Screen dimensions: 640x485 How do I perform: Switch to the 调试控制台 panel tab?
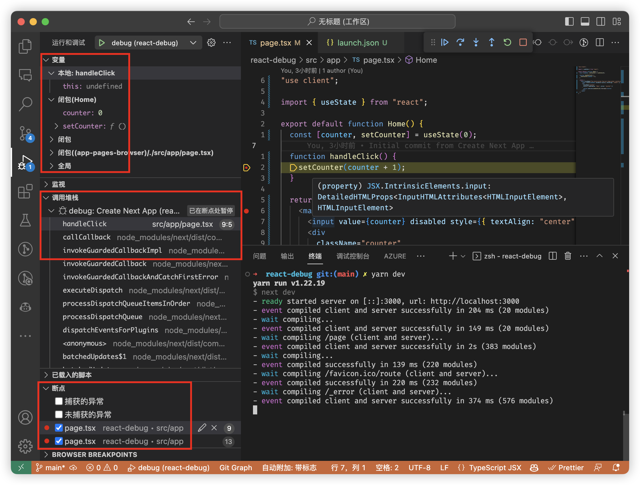353,256
